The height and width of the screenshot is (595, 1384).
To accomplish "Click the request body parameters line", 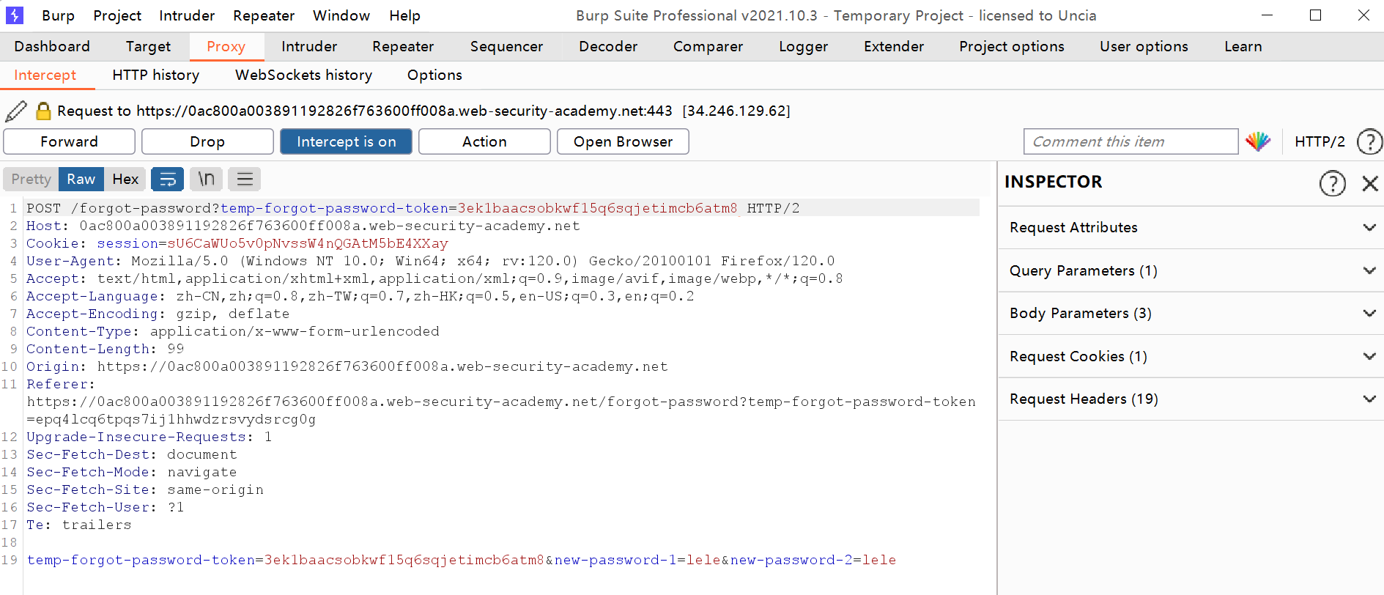I will (x=462, y=560).
